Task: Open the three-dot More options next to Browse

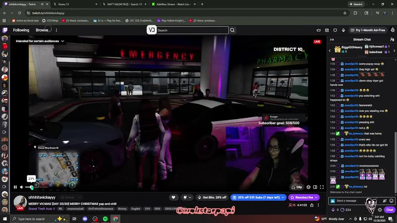Action: [x=56, y=30]
